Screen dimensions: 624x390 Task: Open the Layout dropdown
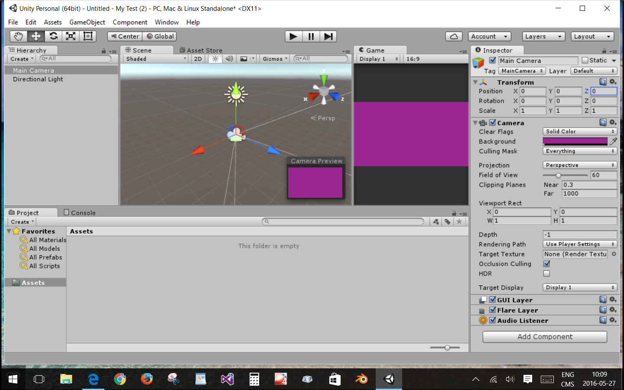click(592, 36)
